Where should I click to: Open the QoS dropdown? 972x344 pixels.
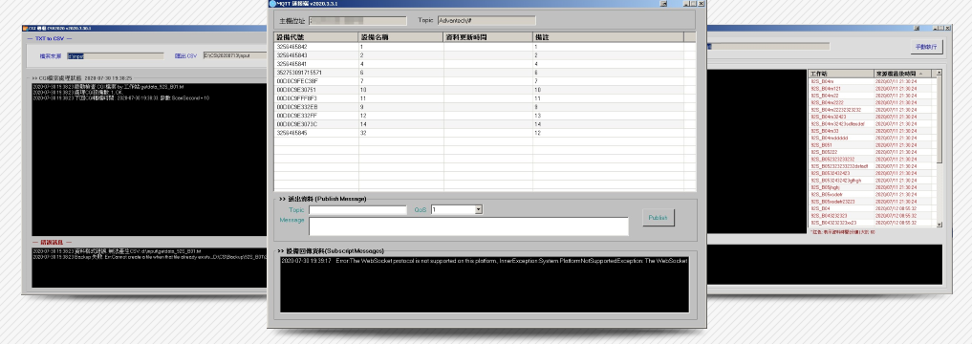point(478,210)
